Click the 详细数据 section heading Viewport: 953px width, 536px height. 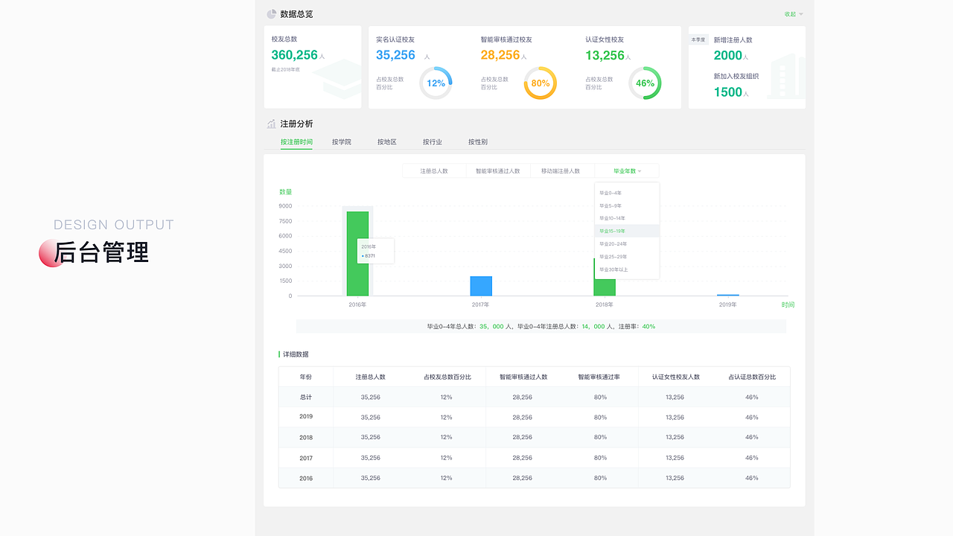296,354
